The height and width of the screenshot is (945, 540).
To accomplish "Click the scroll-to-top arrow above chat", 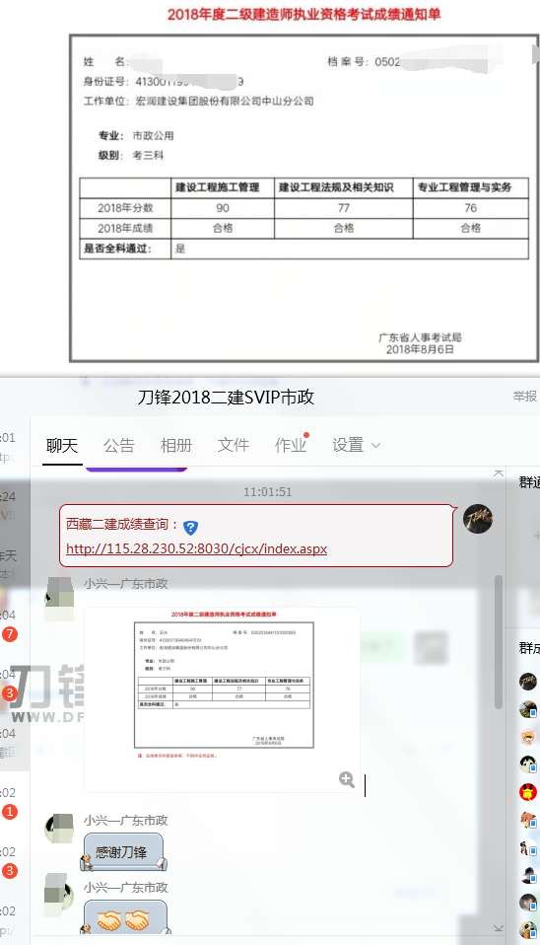I will [499, 473].
